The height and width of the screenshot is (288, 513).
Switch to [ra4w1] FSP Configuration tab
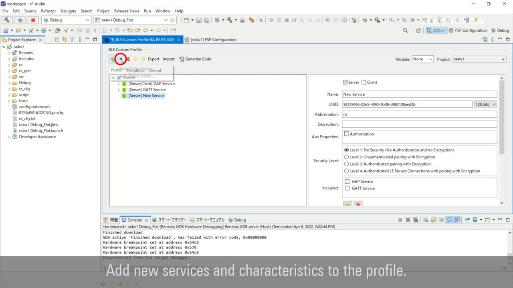pos(211,40)
